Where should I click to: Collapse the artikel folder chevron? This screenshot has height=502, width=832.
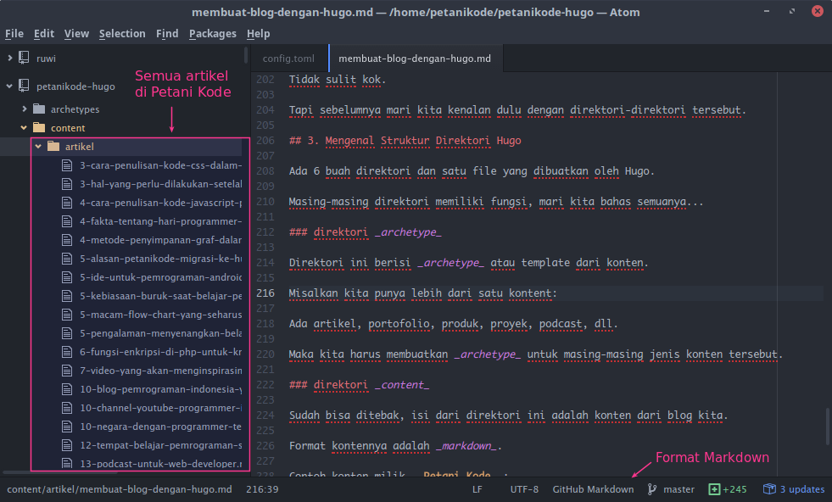[38, 147]
